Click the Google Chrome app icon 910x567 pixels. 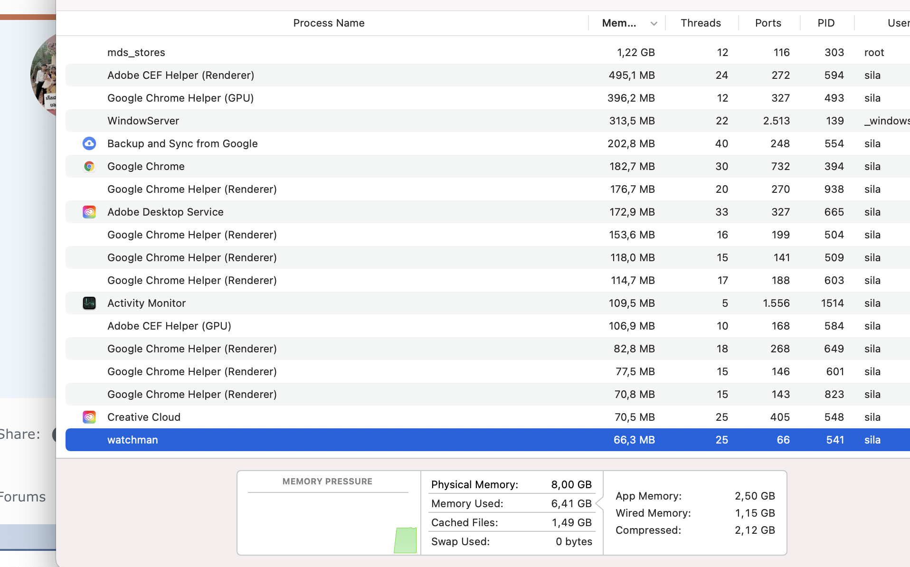click(x=89, y=166)
